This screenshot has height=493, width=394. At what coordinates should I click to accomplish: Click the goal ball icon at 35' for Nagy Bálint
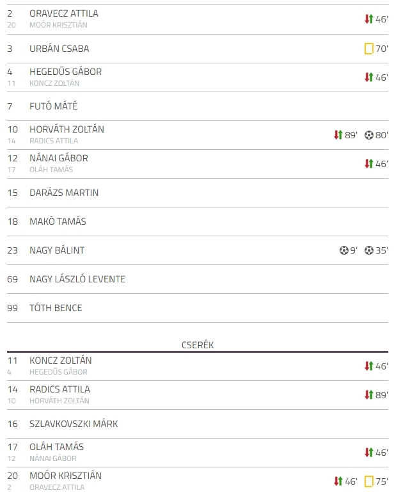coord(369,250)
